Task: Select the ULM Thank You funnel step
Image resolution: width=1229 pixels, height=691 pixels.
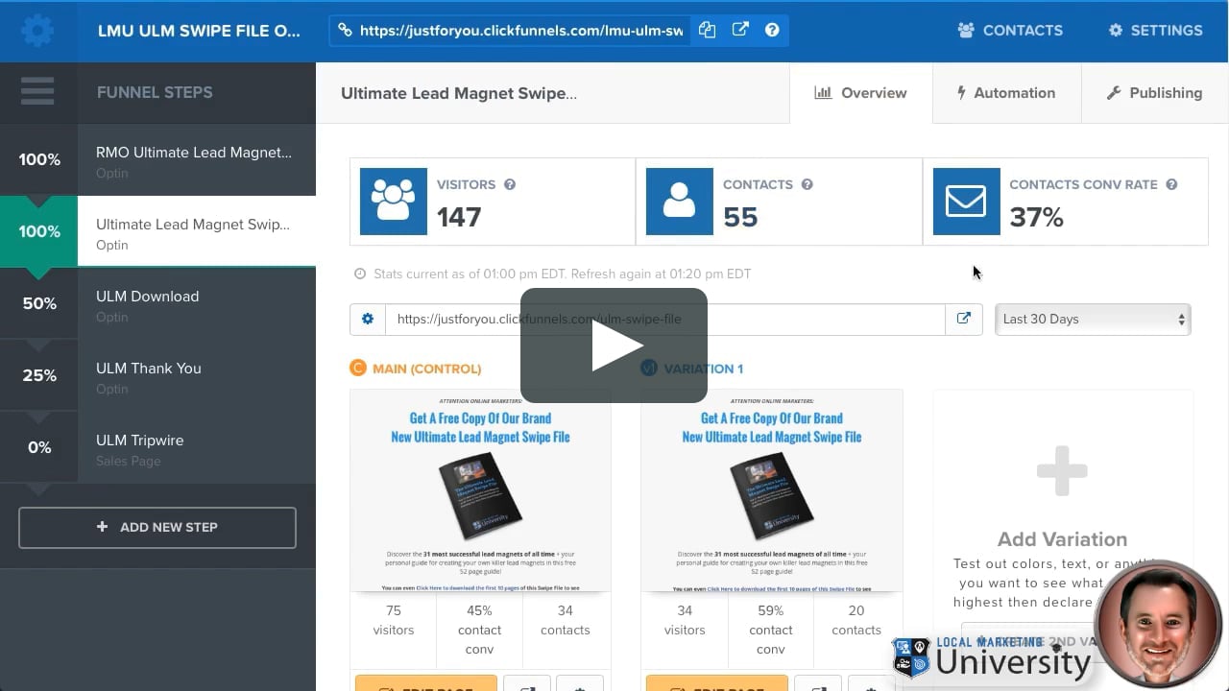Action: 197,375
